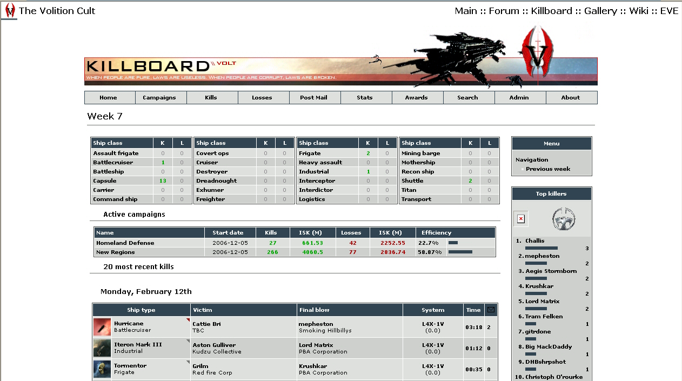Click Battlecruiser ship class row
Viewport: 682px width, 381px height.
click(x=142, y=163)
